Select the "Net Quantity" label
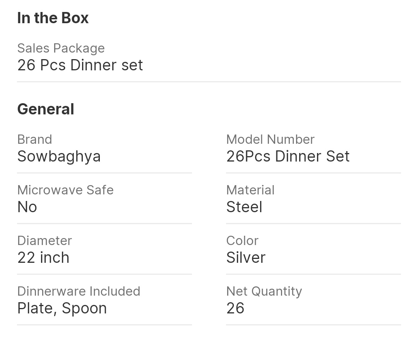 (x=264, y=291)
